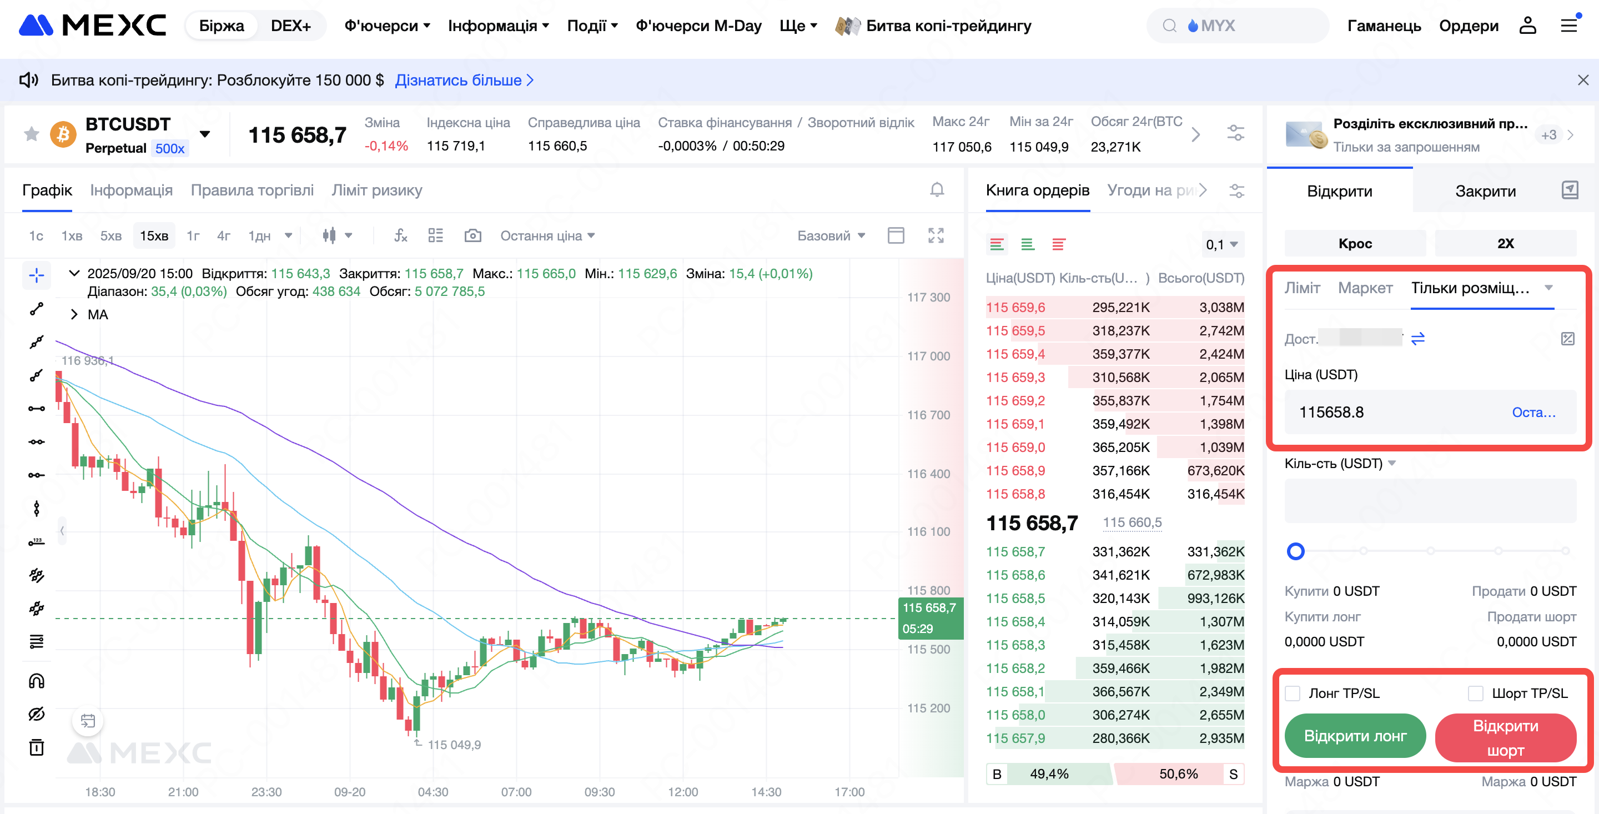Screen dimensions: 1599x814
Task: Add BTCUSDT to favorites with star
Action: click(x=31, y=134)
